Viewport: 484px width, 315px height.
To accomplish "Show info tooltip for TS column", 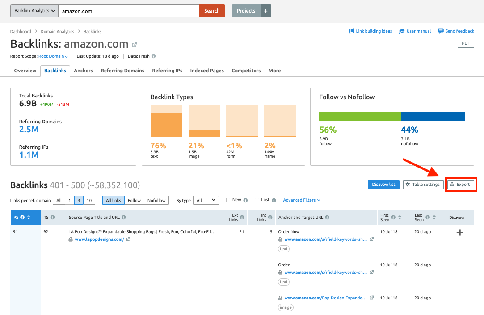I will point(52,218).
